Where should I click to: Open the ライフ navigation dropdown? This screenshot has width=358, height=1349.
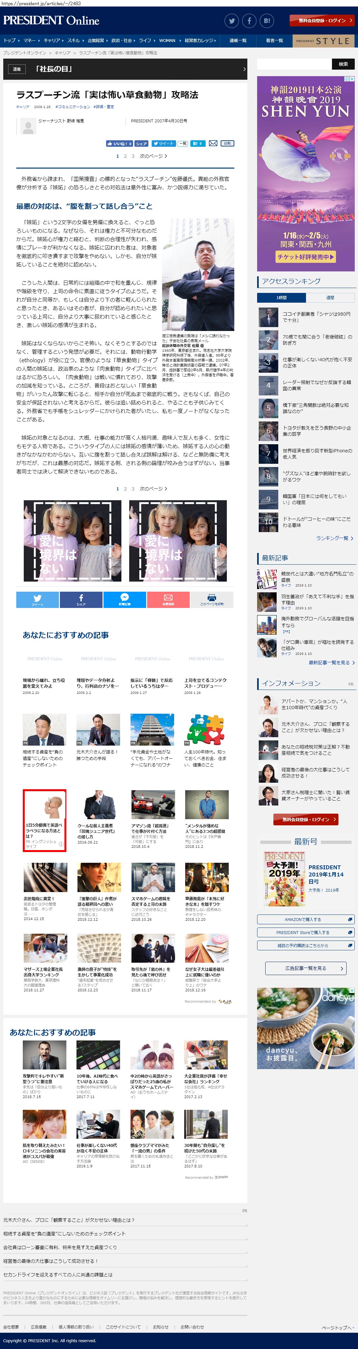[146, 40]
